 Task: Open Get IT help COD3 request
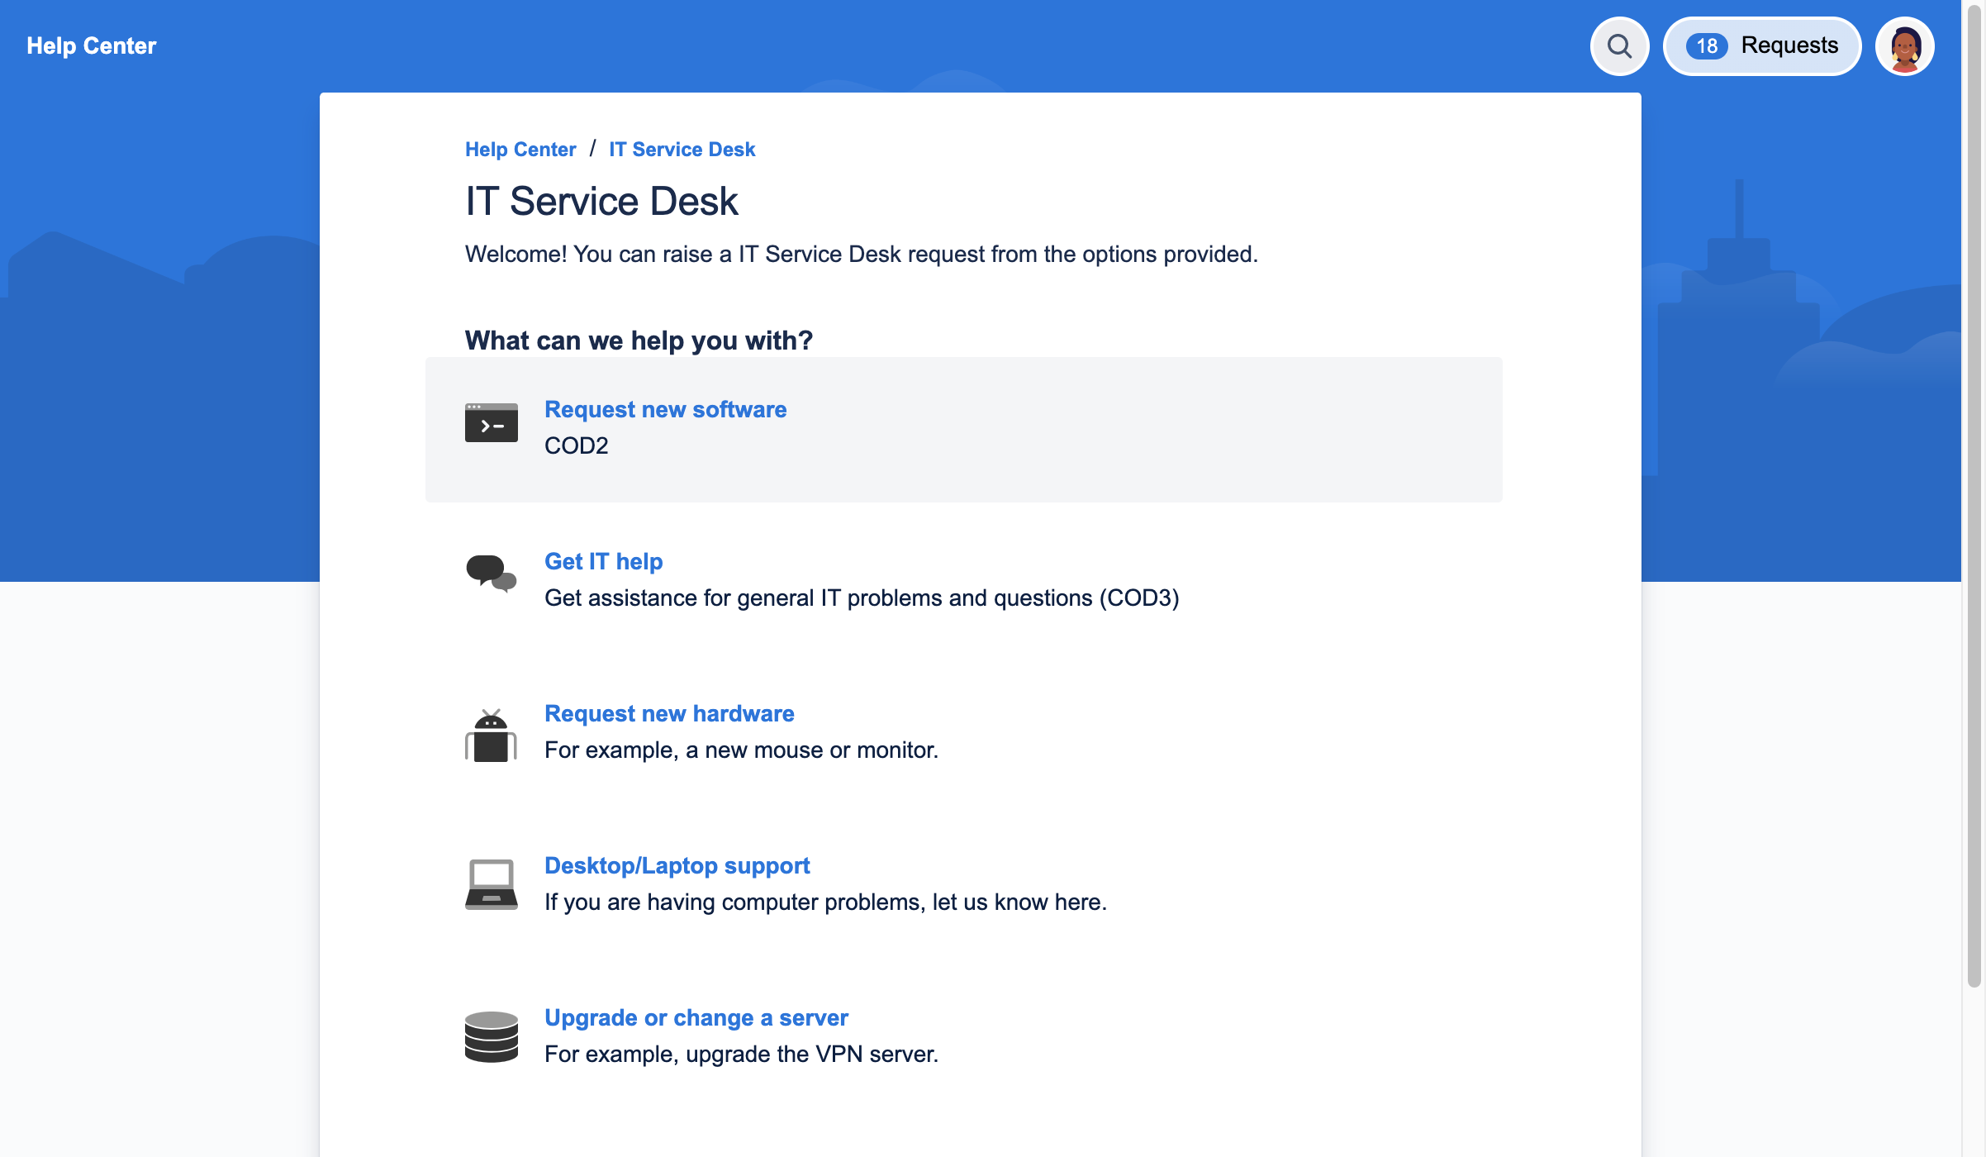click(x=603, y=560)
